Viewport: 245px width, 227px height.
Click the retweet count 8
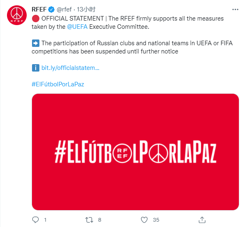[x=100, y=220]
